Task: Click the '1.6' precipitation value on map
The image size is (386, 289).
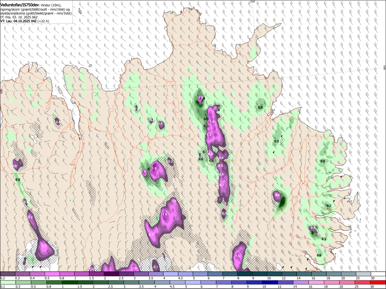Action: pos(165,214)
